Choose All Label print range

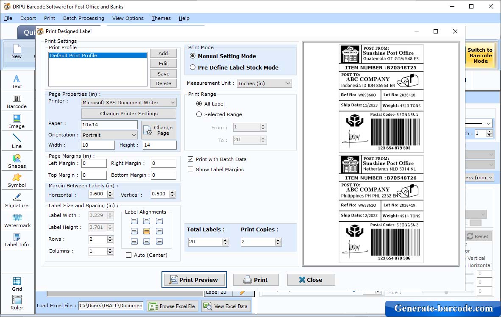(x=199, y=103)
